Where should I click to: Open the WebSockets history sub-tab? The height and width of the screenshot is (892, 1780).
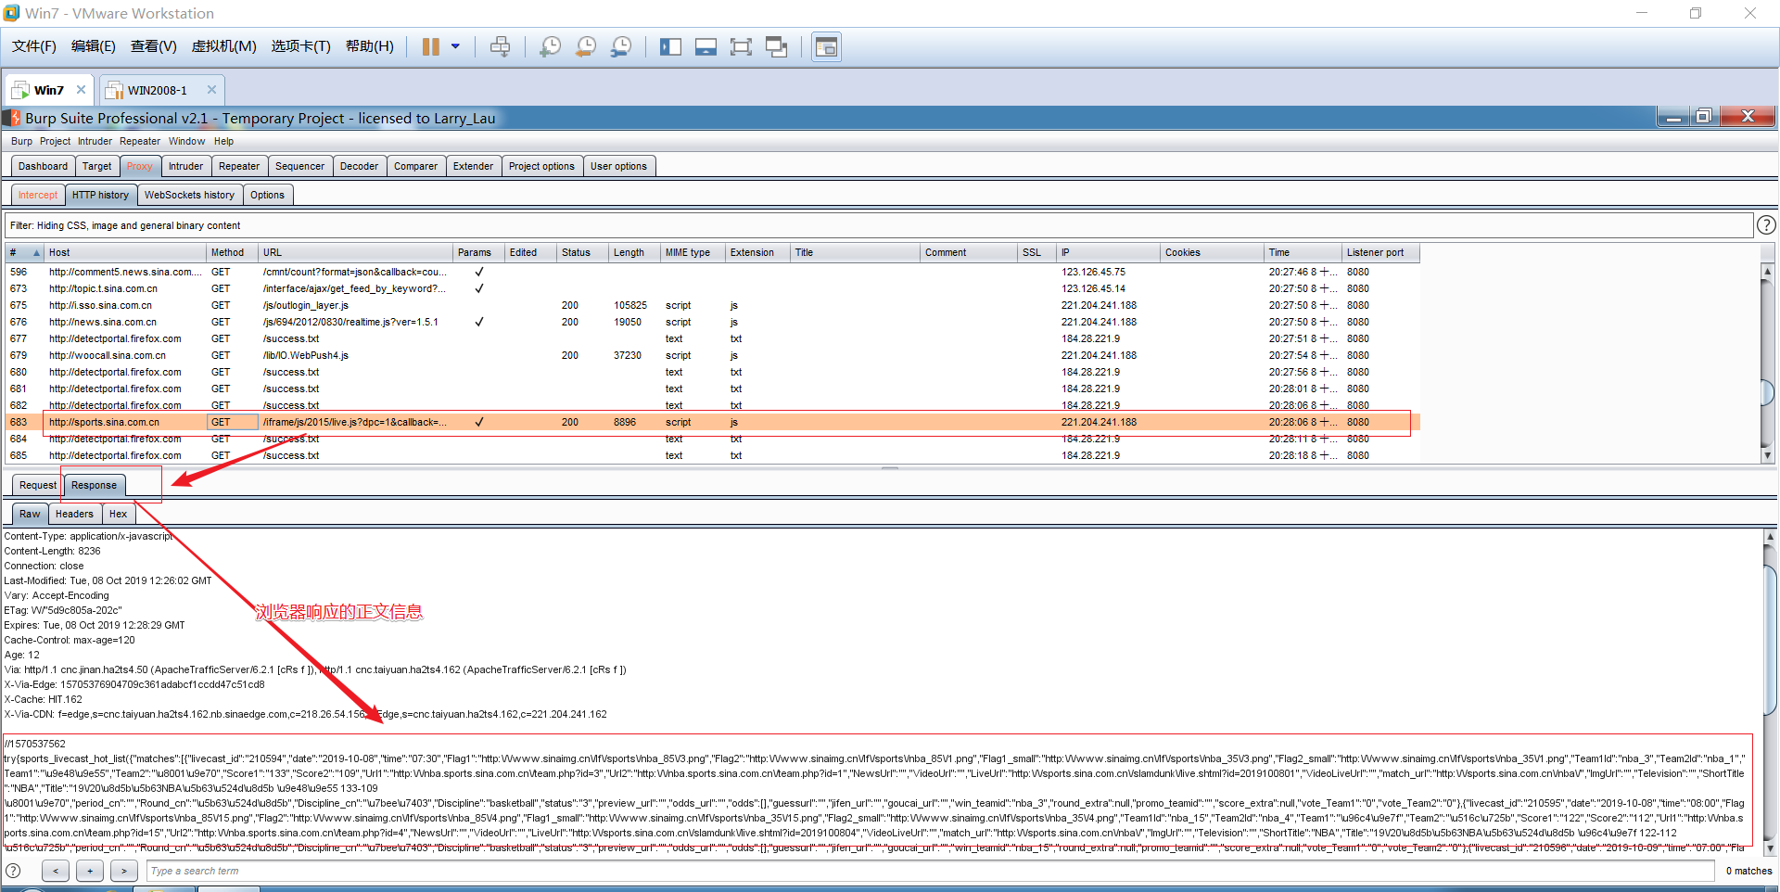[189, 195]
